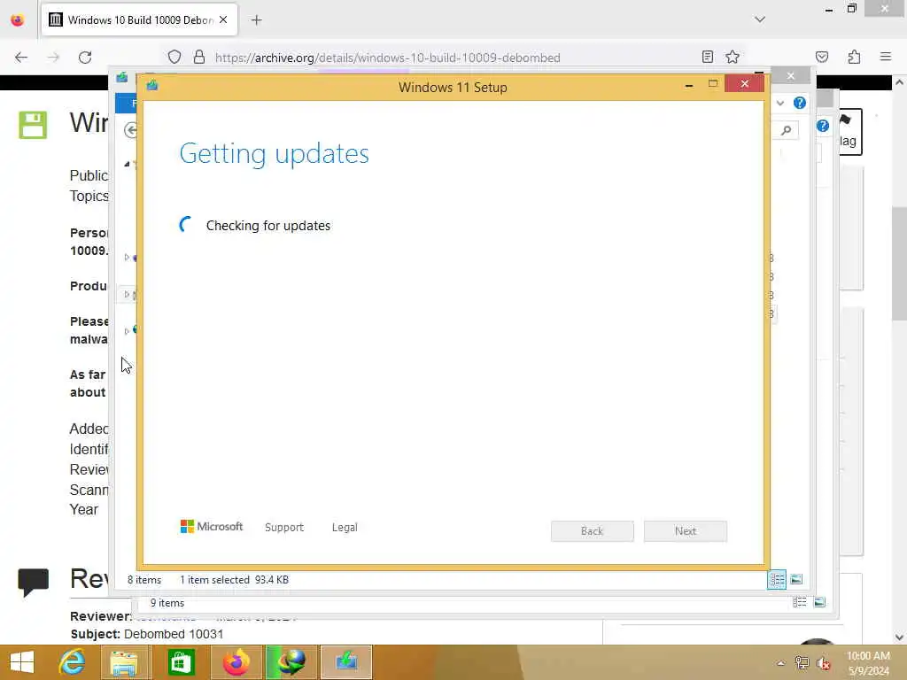
Task: Go back in Firefox browser
Action: [21, 58]
